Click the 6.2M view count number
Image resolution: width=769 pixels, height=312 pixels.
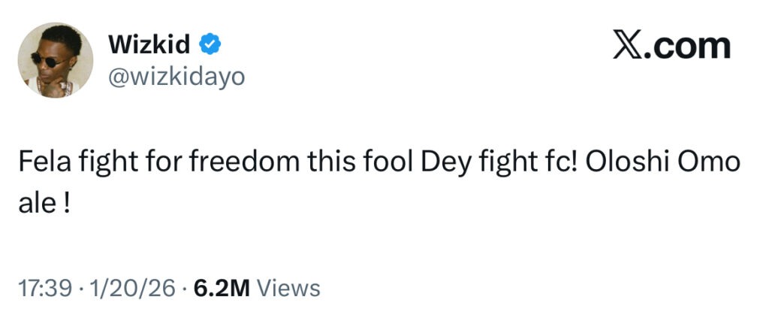(x=222, y=288)
